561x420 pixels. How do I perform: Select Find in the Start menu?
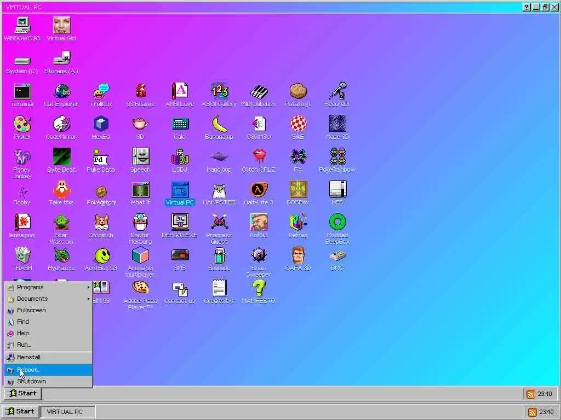click(x=48, y=322)
